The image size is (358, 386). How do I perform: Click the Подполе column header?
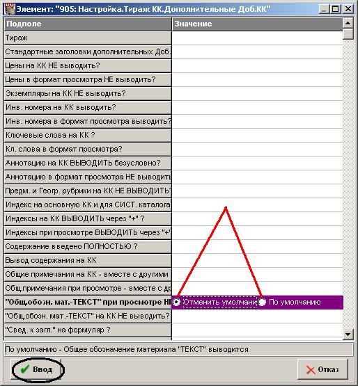pyautogui.click(x=88, y=24)
